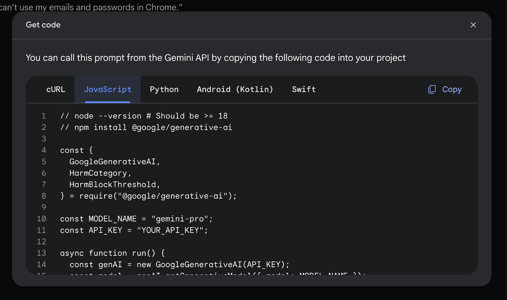Click the HarmCategory import line
Image resolution: width=507 pixels, height=300 pixels.
100,173
